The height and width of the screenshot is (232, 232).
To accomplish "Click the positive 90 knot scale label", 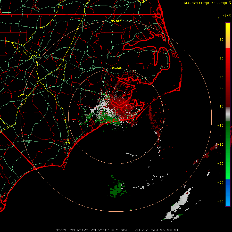I will click(221, 30).
